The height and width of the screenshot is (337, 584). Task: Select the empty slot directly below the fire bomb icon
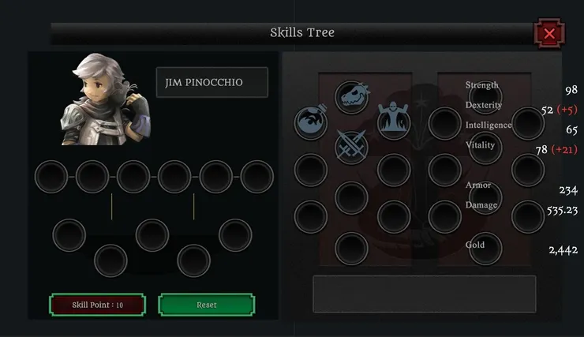coord(311,170)
